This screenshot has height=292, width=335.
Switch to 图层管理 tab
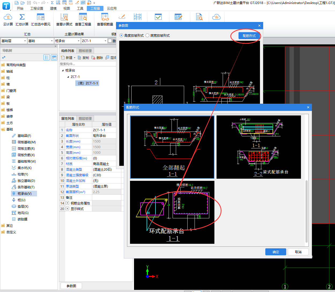pos(85,118)
